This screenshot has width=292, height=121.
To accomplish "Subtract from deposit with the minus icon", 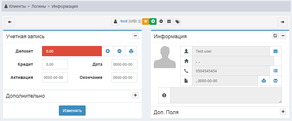I will (119, 51).
